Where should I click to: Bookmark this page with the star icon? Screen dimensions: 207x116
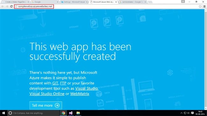click(x=200, y=6)
